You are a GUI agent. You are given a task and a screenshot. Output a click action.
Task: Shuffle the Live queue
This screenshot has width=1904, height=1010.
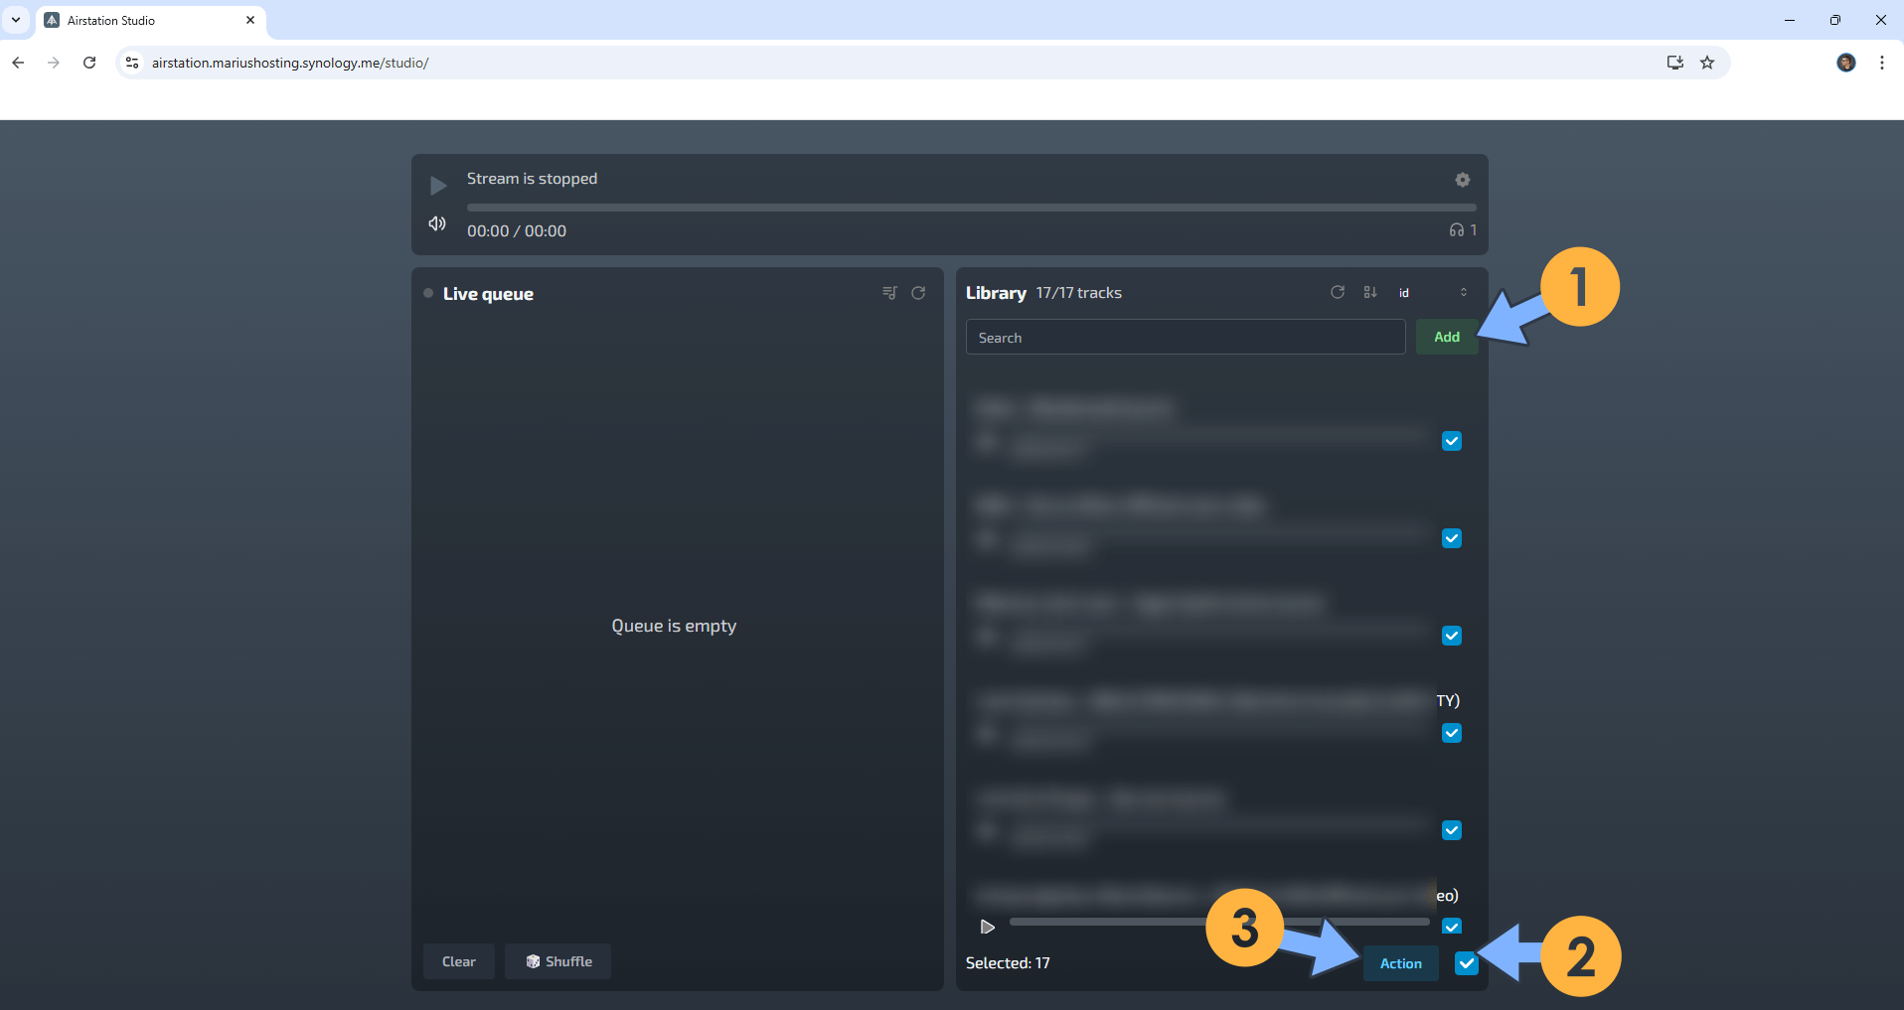557,960
